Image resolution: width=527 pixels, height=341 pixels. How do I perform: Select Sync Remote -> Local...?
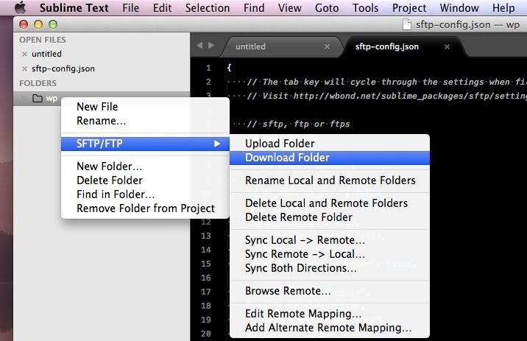(330, 254)
